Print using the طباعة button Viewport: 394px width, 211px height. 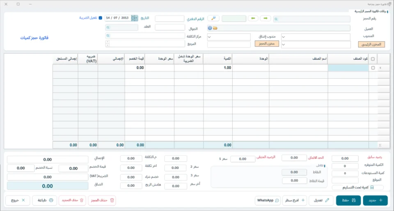[45, 200]
